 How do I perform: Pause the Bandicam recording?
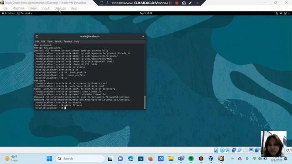click(170, 3)
